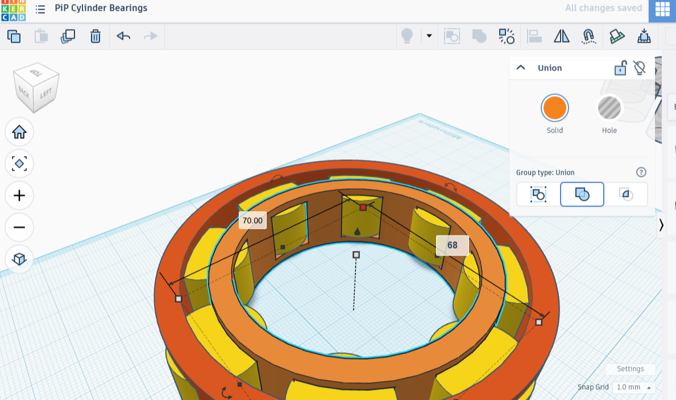Zoom out with the minus button
Screen dimensions: 676x400
pos(19,228)
